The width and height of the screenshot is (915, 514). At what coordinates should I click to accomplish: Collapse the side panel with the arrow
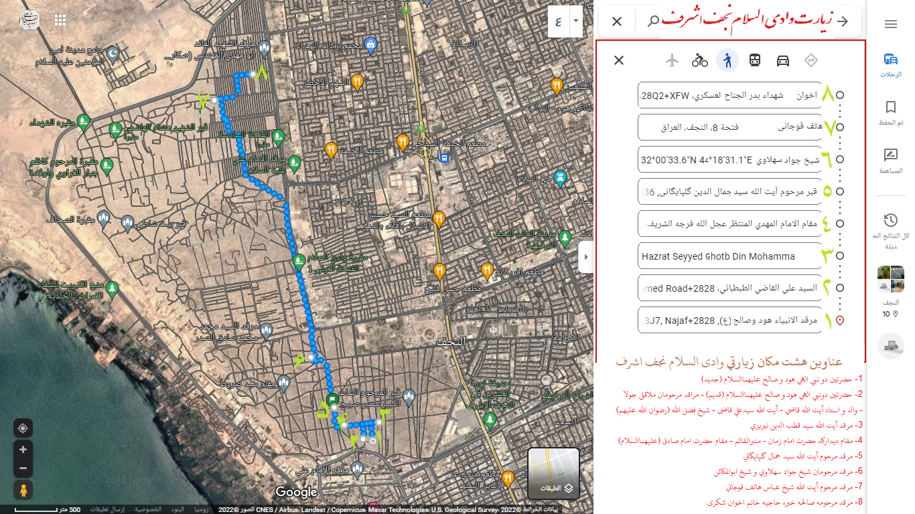point(586,257)
